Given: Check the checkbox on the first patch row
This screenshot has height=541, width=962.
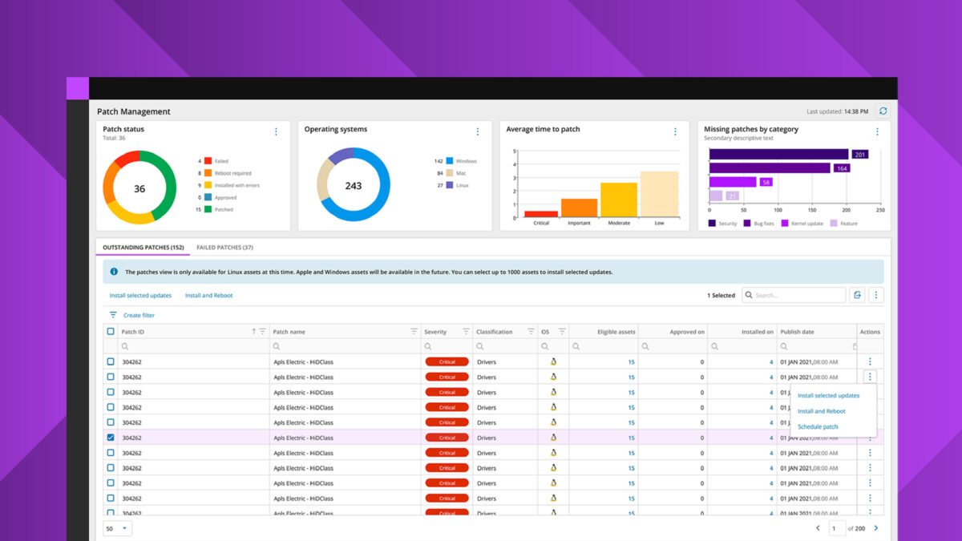Looking at the screenshot, I should (110, 361).
